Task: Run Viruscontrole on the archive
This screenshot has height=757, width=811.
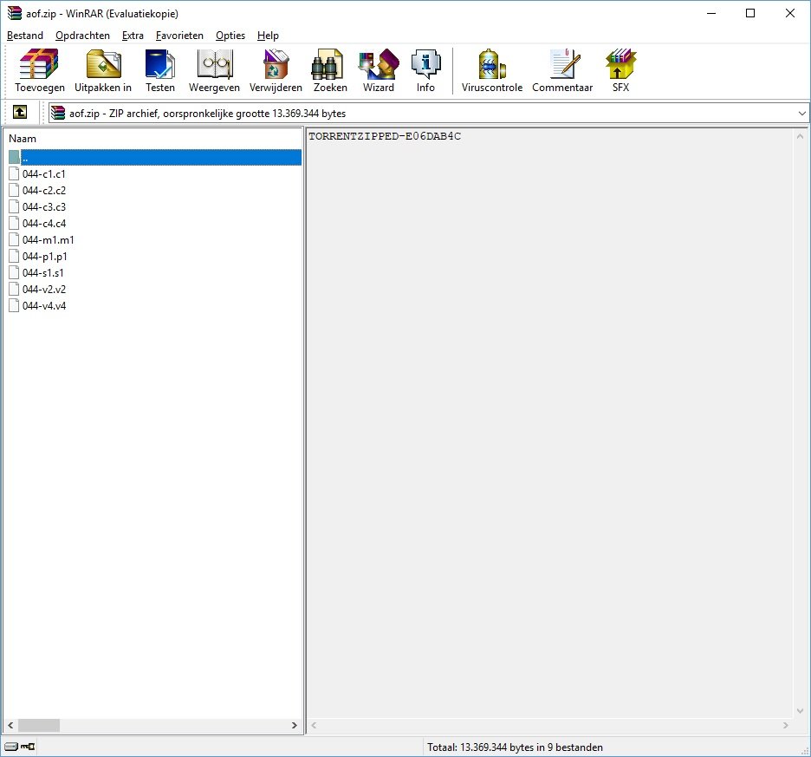Action: [x=492, y=71]
